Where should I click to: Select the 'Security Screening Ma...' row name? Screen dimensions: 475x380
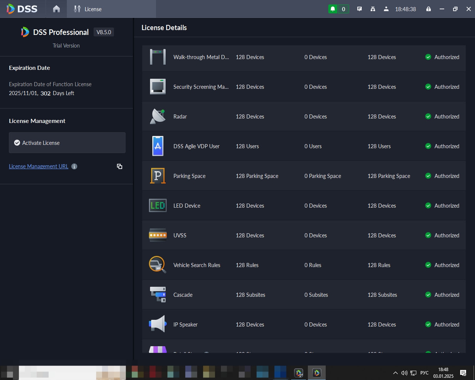201,87
